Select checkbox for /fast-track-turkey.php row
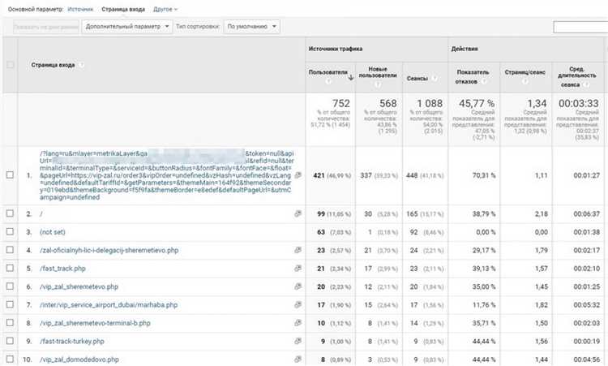 11,341
